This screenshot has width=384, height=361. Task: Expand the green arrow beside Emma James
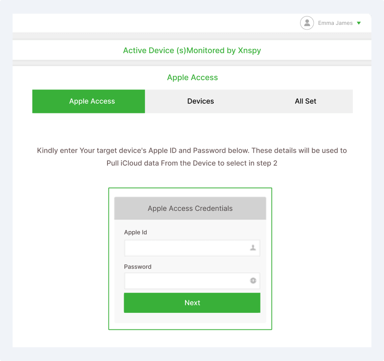point(359,23)
